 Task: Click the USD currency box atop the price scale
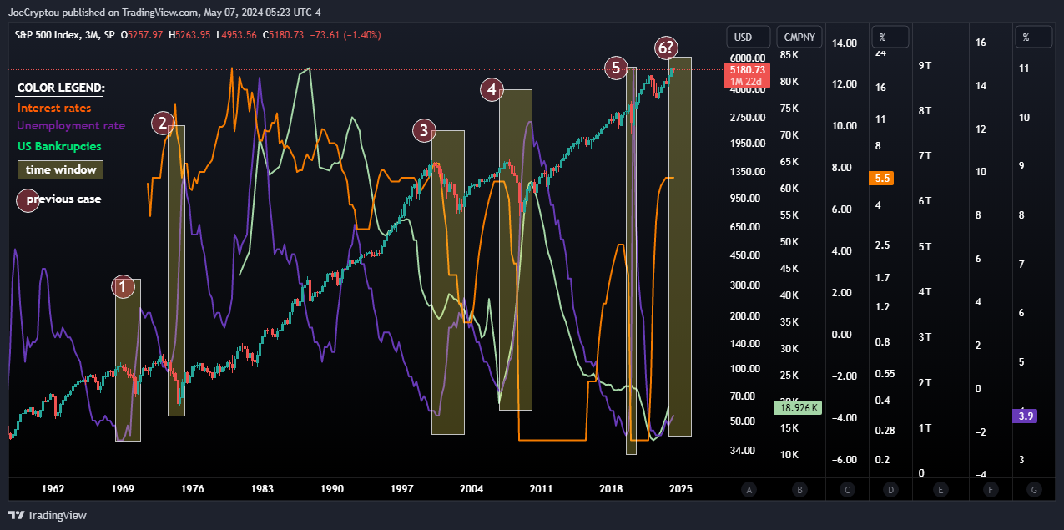(x=749, y=37)
